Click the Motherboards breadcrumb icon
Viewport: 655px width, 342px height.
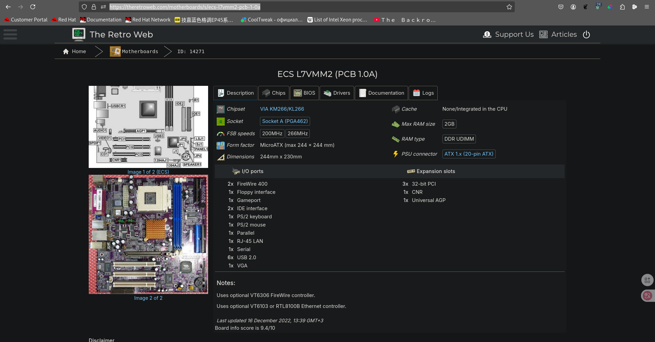[x=115, y=51]
